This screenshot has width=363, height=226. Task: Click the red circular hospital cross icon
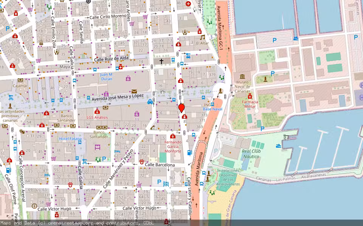point(188,4)
